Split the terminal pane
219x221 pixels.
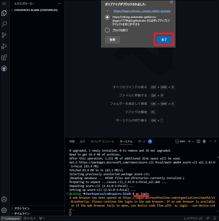(x=198, y=142)
